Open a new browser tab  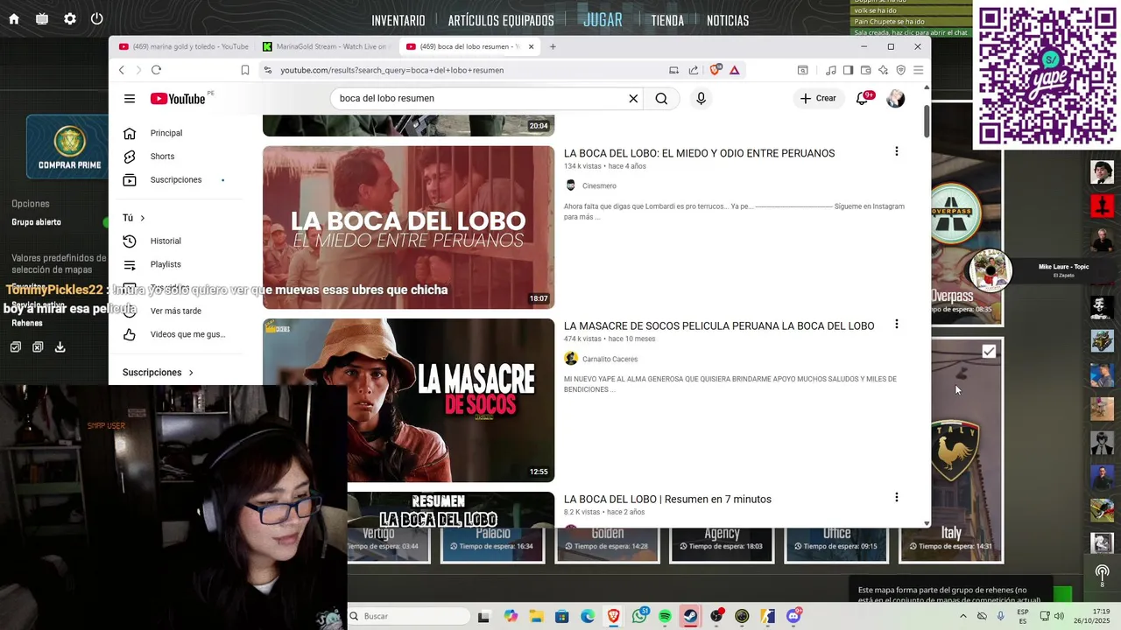point(553,46)
